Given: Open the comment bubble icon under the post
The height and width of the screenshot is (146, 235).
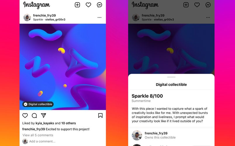Looking at the screenshot, I should coord(34,115).
